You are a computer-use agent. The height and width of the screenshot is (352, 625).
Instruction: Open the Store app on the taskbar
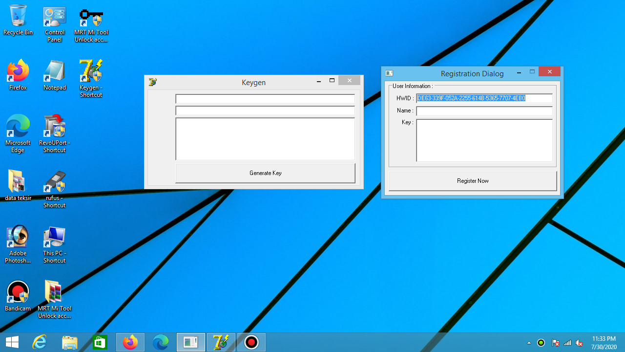pyautogui.click(x=100, y=342)
